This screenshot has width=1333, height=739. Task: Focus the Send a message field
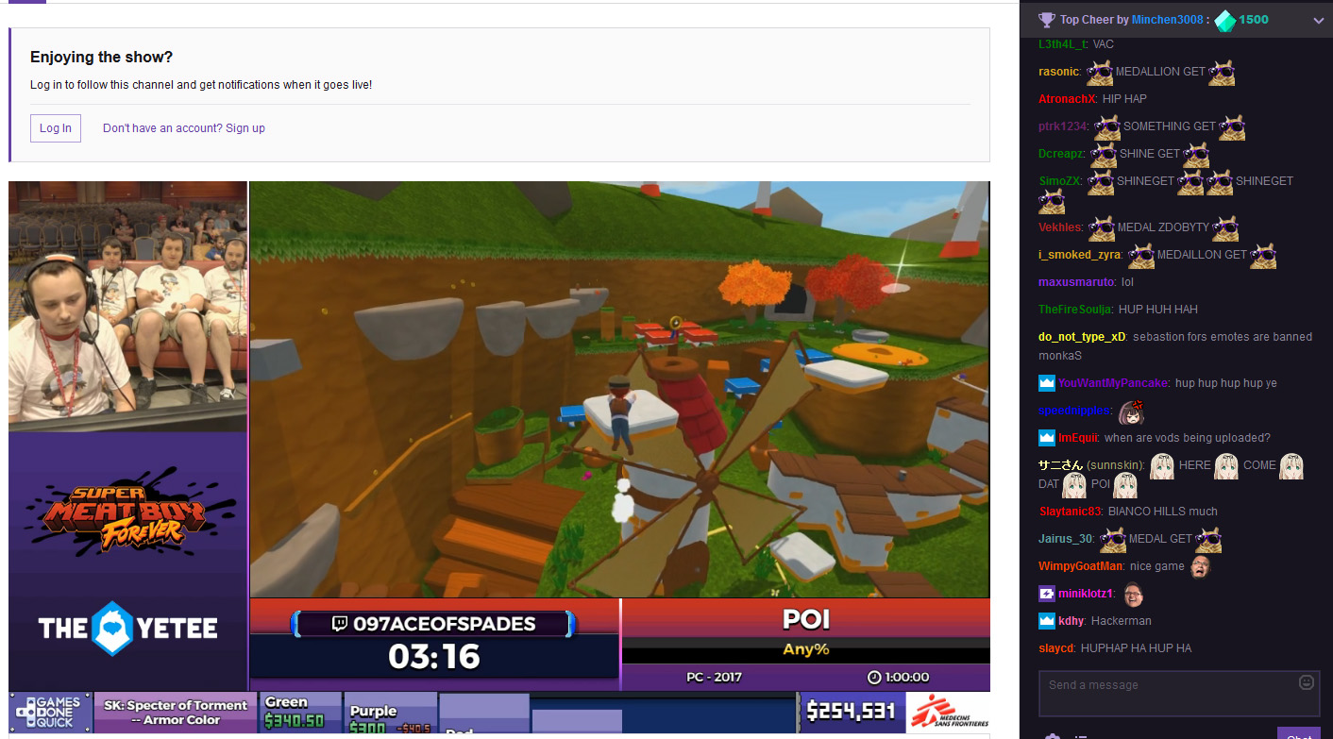pyautogui.click(x=1179, y=694)
